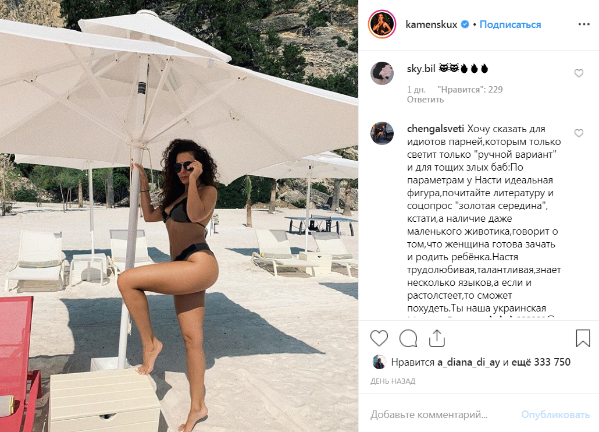The width and height of the screenshot is (599, 432).
Task: Open the kamenskux username link
Action: [x=432, y=24]
